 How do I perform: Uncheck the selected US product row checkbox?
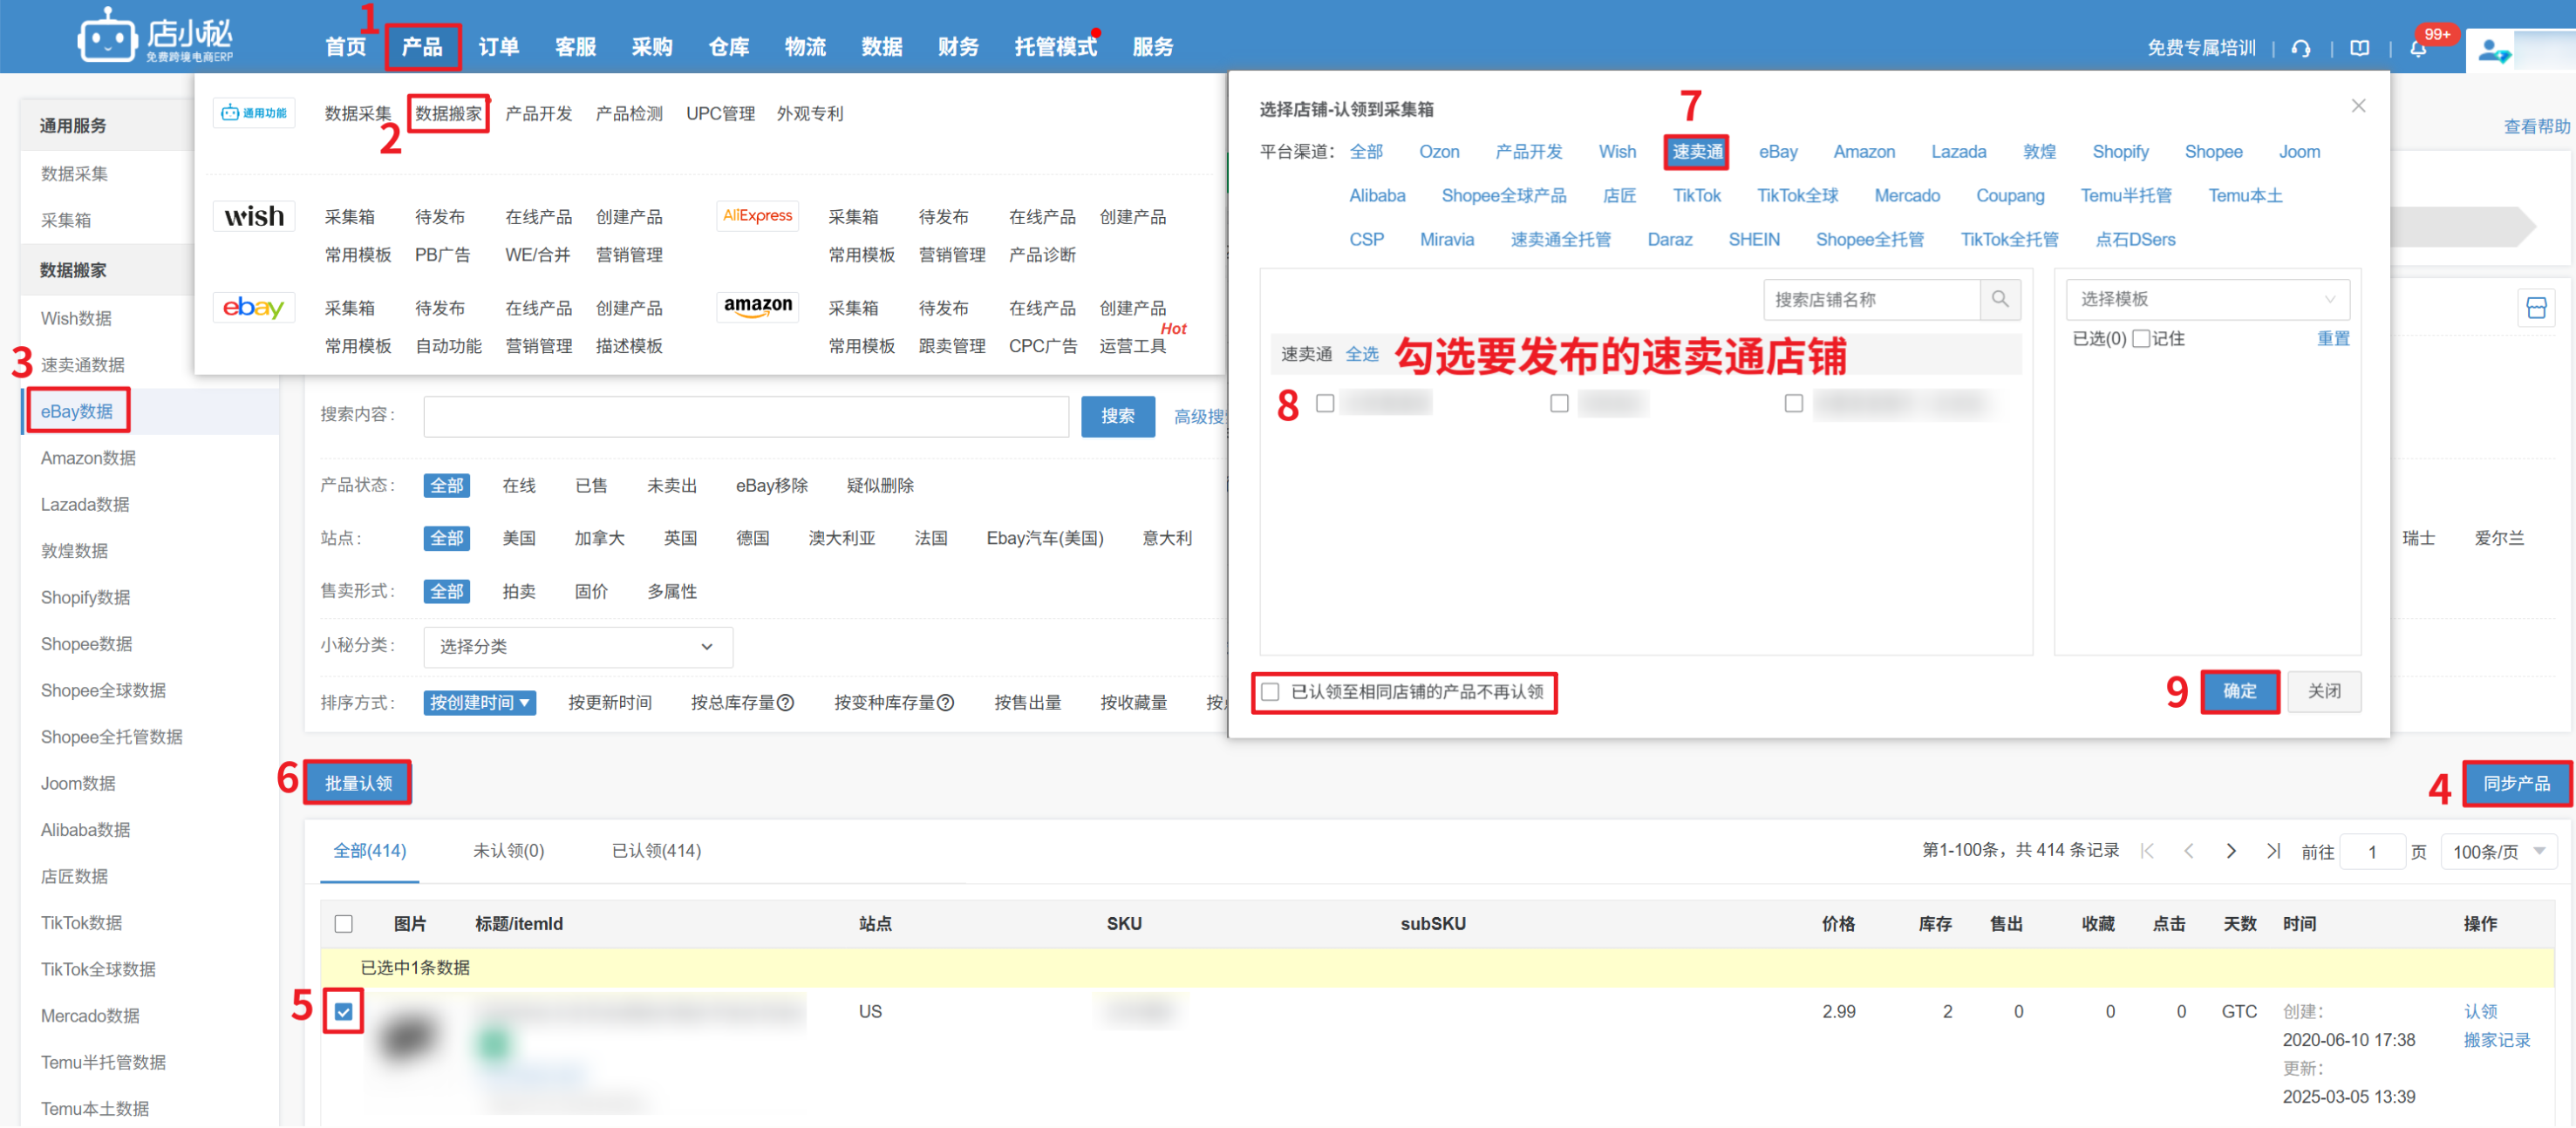click(x=344, y=1012)
